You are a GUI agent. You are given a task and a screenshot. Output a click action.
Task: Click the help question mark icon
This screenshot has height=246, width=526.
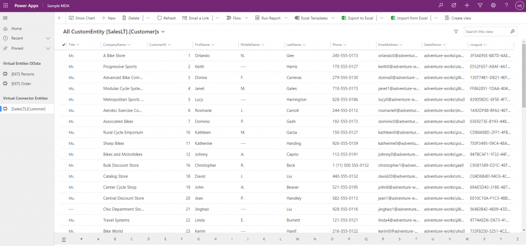pos(506,5)
